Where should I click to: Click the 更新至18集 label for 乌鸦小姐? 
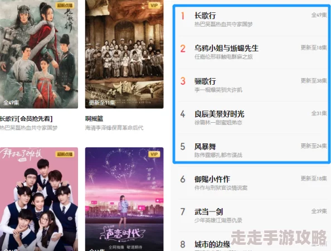314,48
